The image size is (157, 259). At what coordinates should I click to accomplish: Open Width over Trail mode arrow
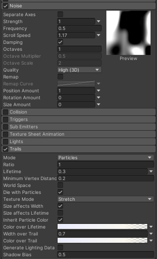tap(151, 234)
